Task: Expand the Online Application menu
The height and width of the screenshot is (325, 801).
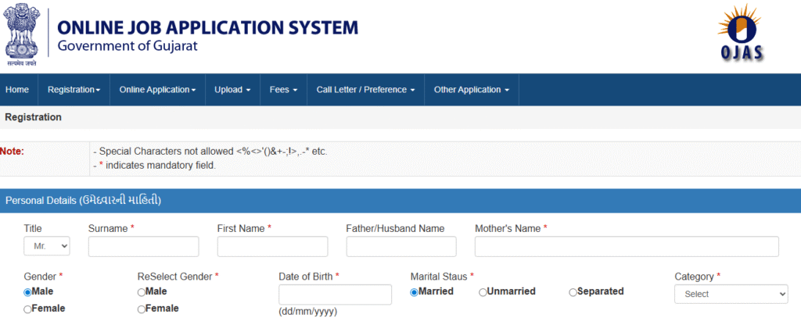Action: click(157, 90)
